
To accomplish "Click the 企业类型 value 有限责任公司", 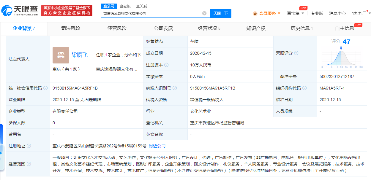I will (x=65, y=111).
